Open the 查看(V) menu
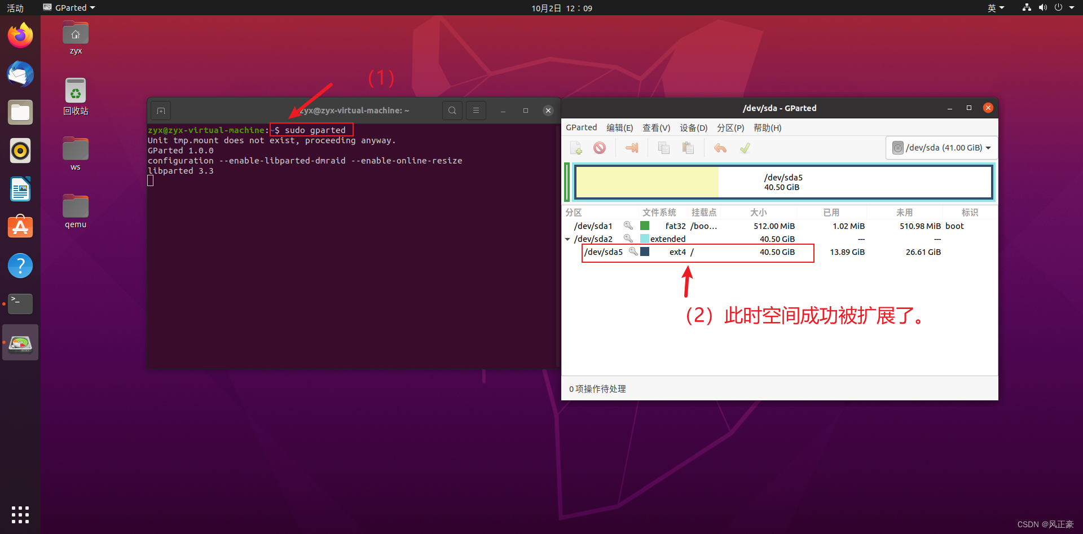This screenshot has height=534, width=1083. [657, 128]
